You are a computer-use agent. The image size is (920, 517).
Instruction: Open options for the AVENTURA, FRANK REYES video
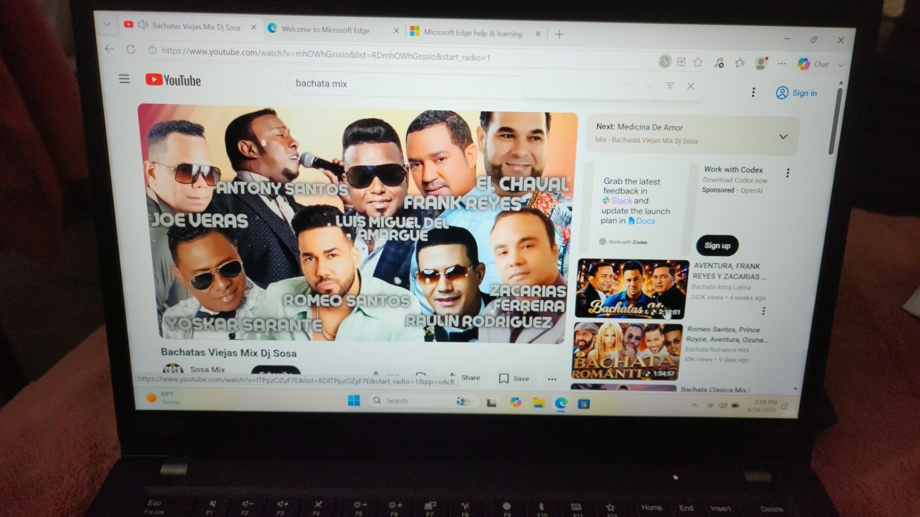click(764, 311)
